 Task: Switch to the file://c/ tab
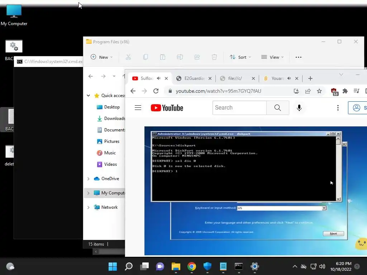pyautogui.click(x=234, y=78)
